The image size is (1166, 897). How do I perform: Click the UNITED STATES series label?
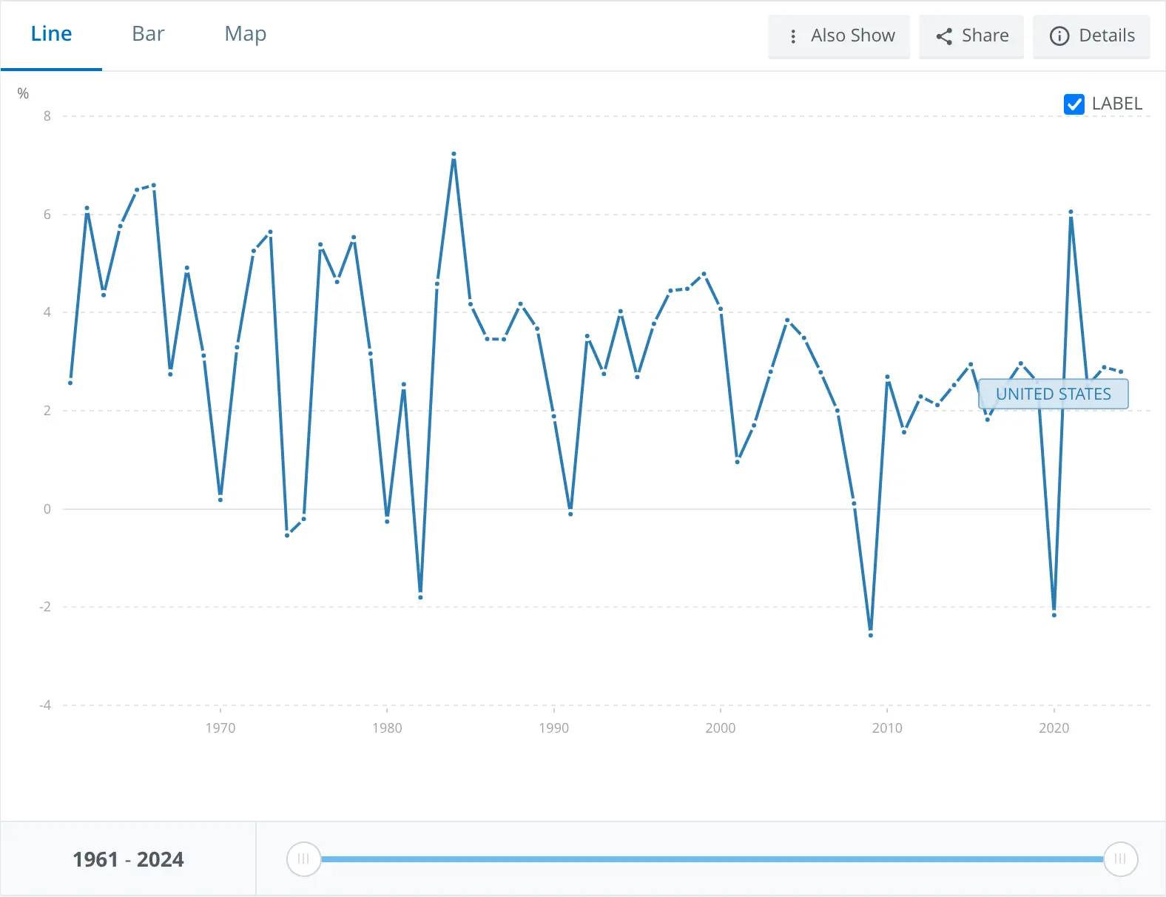click(1053, 394)
